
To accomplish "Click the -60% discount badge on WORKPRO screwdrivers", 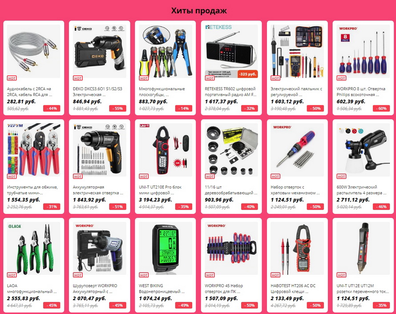I will click(x=381, y=108).
